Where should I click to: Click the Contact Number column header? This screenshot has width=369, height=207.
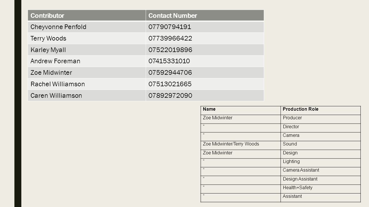[x=205, y=16]
